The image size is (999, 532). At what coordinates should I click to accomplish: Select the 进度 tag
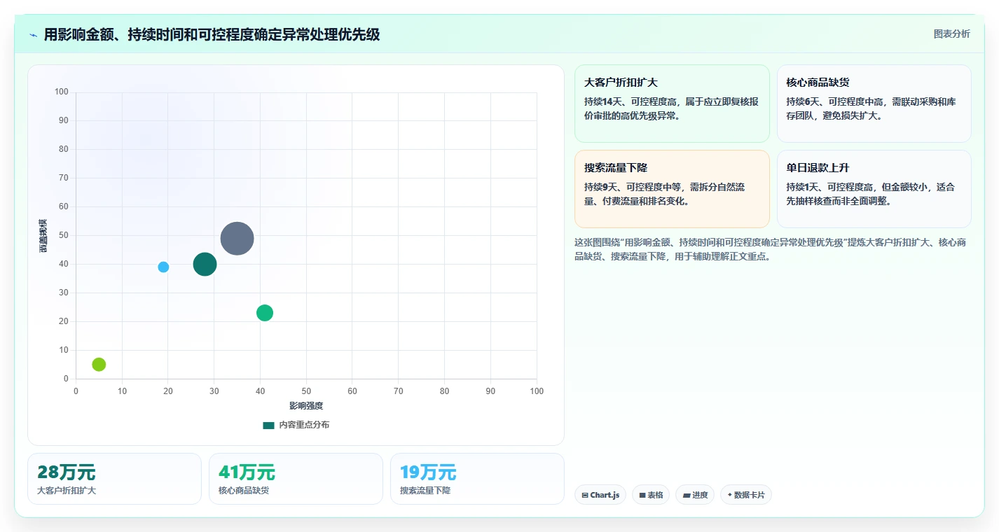(695, 495)
